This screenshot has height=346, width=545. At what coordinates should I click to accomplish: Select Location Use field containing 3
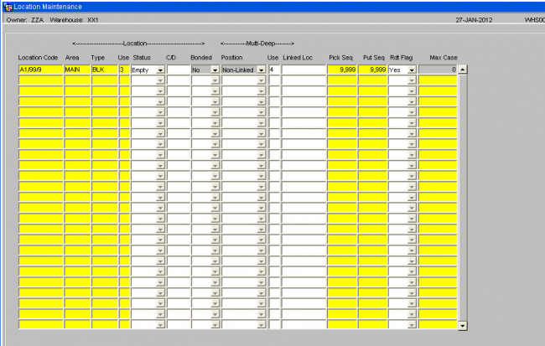(x=124, y=70)
